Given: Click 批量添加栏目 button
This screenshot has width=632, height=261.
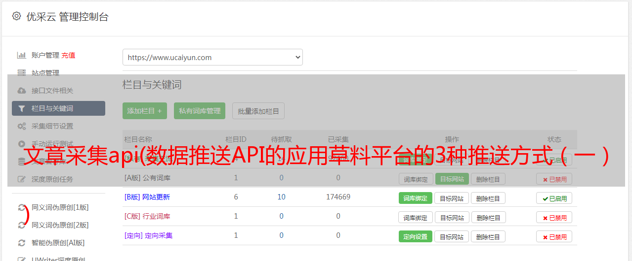Looking at the screenshot, I should pos(258,111).
